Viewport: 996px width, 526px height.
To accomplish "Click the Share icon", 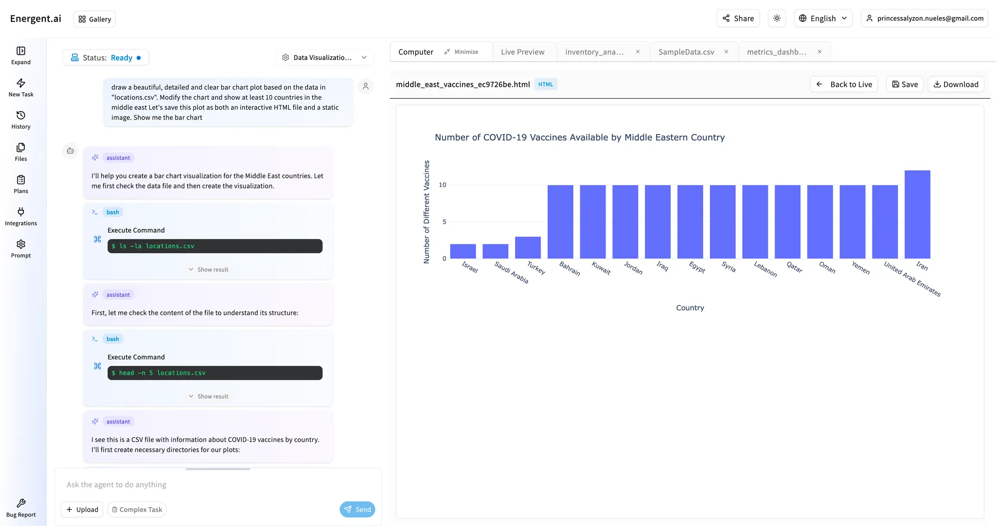I will pos(737,18).
